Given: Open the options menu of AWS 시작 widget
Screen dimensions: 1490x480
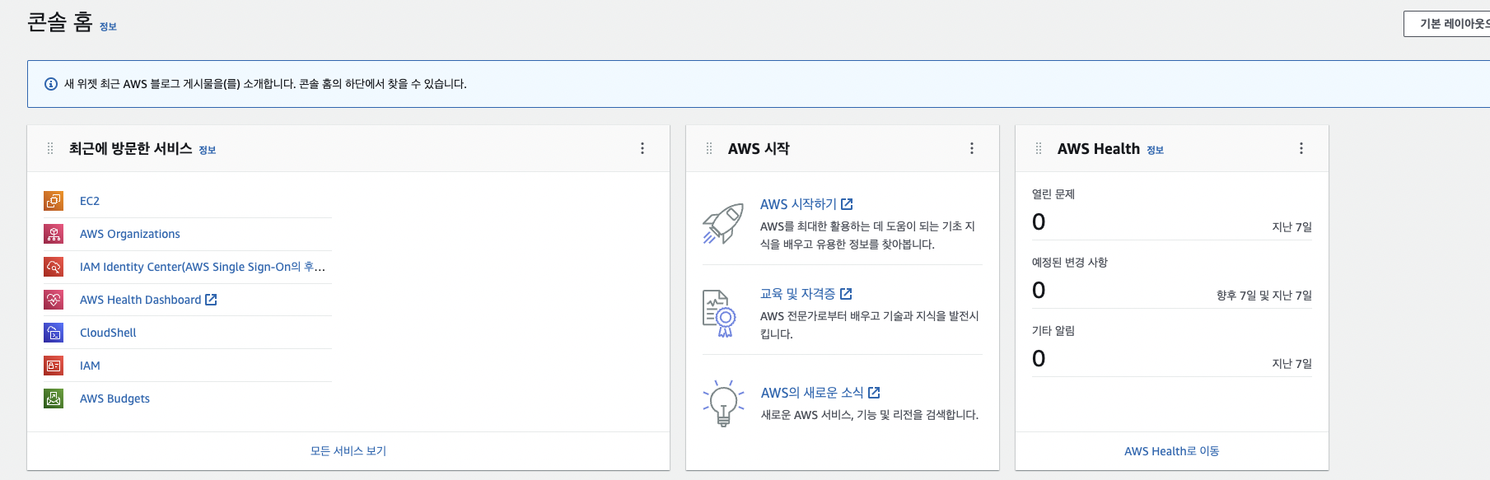Looking at the screenshot, I should [972, 148].
